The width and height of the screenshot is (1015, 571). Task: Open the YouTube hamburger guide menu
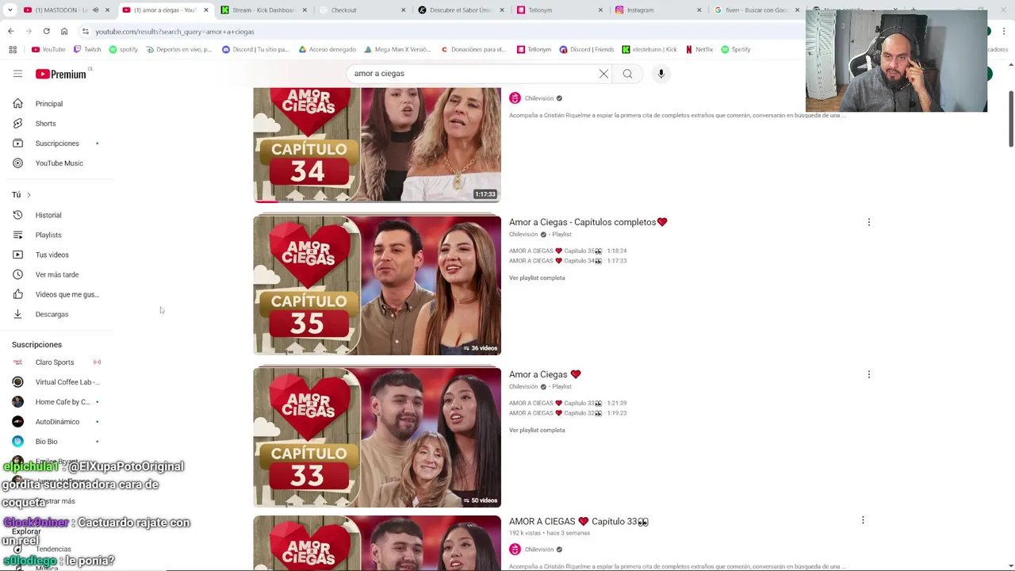pos(17,74)
